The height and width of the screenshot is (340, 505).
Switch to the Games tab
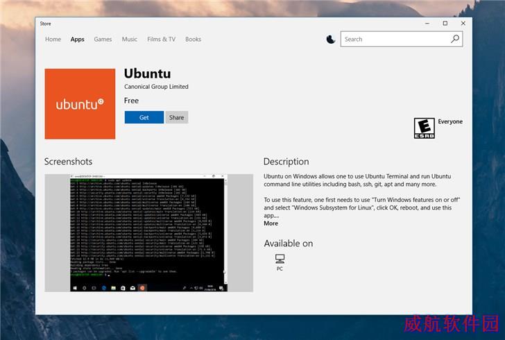click(x=103, y=40)
